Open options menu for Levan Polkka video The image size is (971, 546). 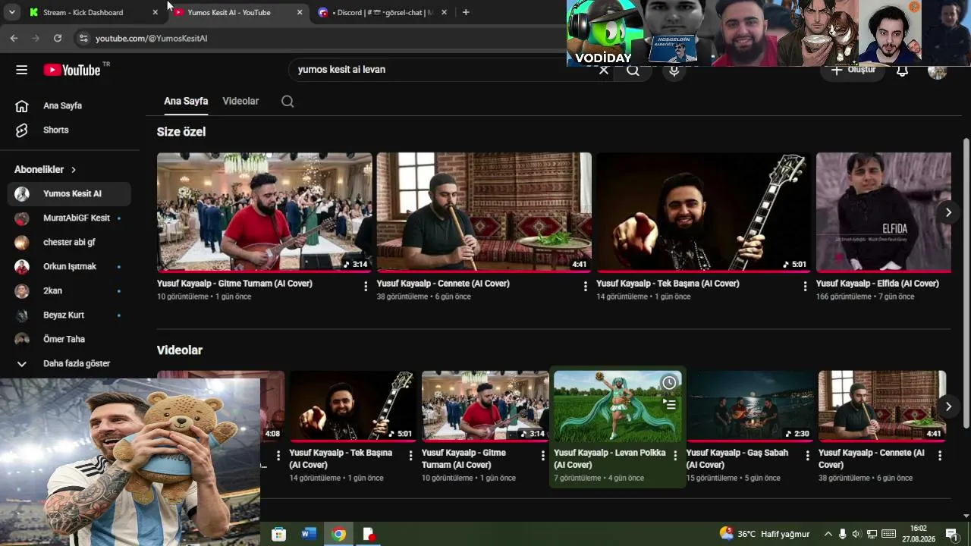pos(675,455)
